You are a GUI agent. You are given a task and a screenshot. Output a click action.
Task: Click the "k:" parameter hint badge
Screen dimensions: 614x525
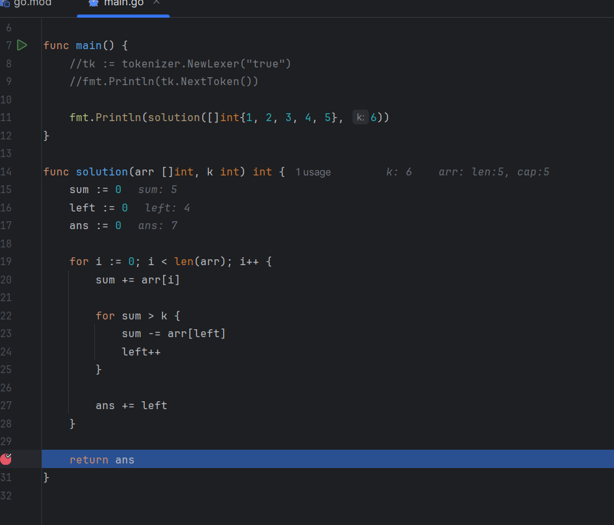[361, 118]
